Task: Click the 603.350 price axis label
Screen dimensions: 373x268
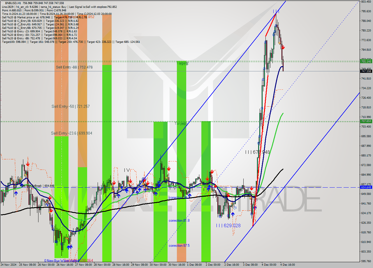Action: coord(366,251)
